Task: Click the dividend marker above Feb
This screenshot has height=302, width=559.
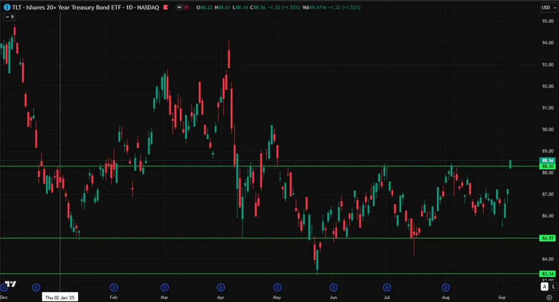Action: [x=114, y=287]
